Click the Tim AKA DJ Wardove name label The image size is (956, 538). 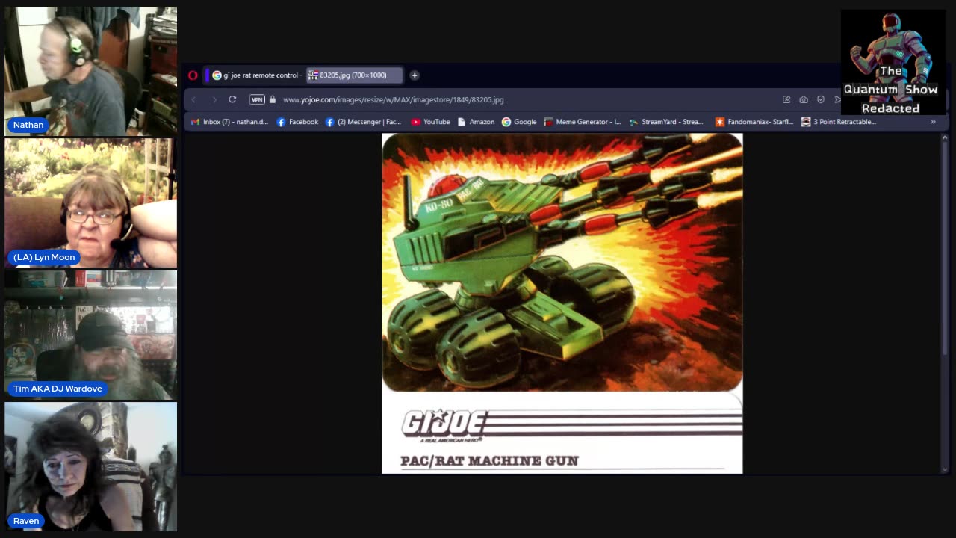(58, 389)
